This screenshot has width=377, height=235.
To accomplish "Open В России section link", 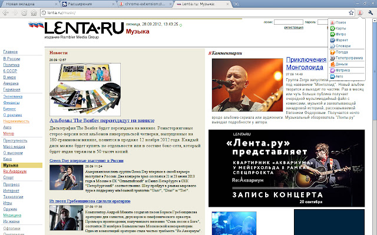I will click(12, 59).
